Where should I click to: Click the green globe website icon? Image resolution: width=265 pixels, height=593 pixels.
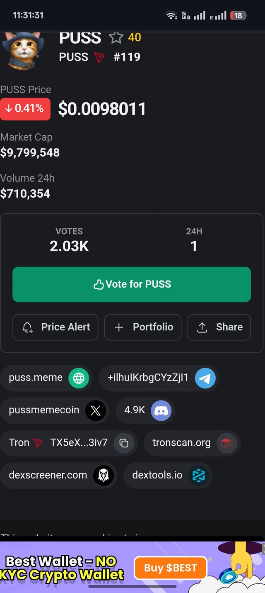pyautogui.click(x=79, y=378)
